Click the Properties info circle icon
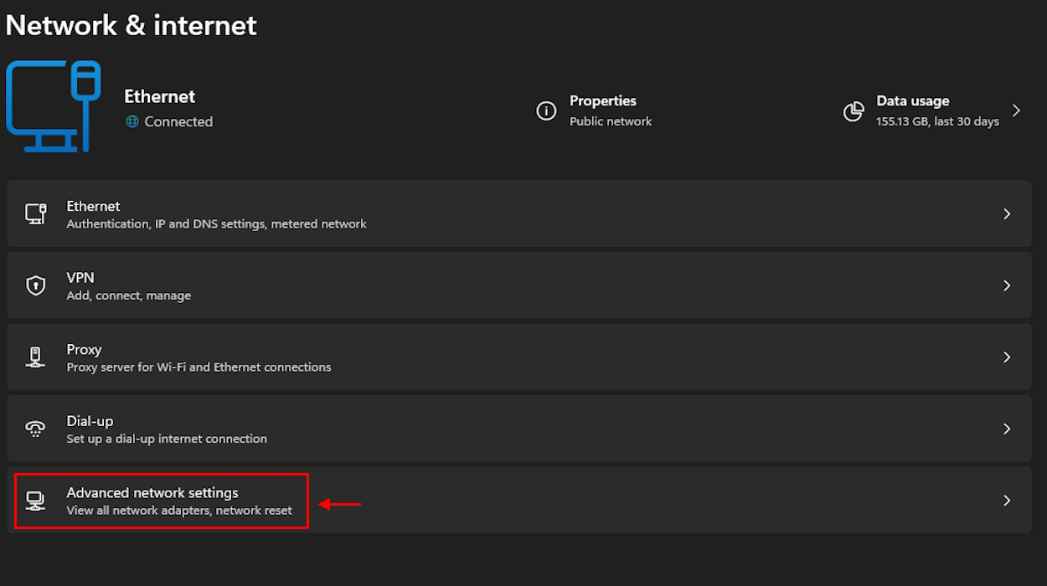 point(546,110)
